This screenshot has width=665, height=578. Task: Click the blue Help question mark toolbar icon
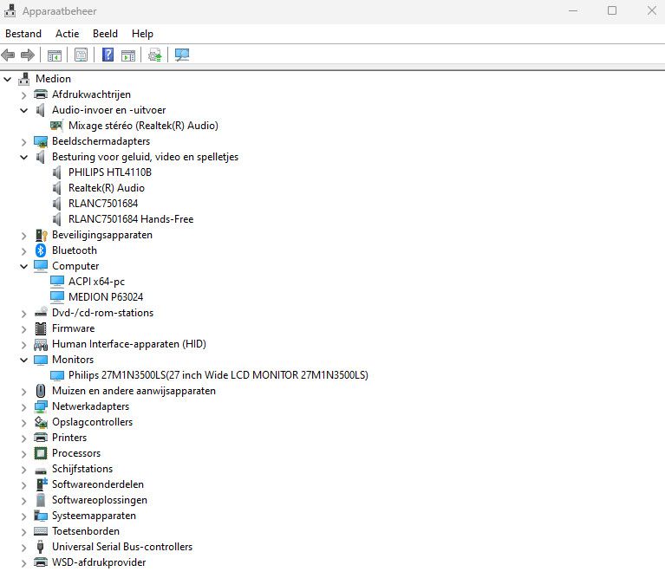pos(108,55)
